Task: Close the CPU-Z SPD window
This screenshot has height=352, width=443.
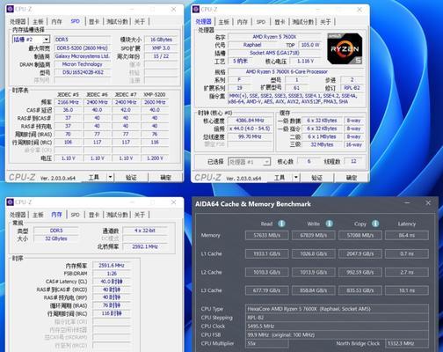Action: pos(173,10)
